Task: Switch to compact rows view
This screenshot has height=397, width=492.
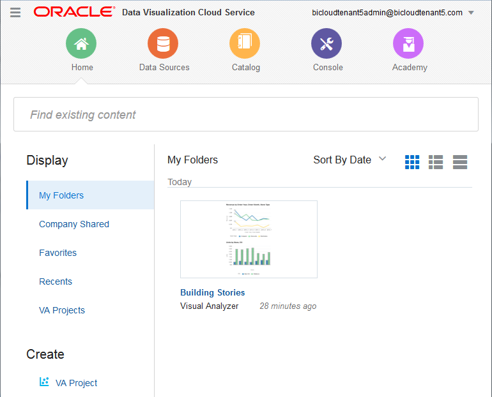Action: (460, 162)
